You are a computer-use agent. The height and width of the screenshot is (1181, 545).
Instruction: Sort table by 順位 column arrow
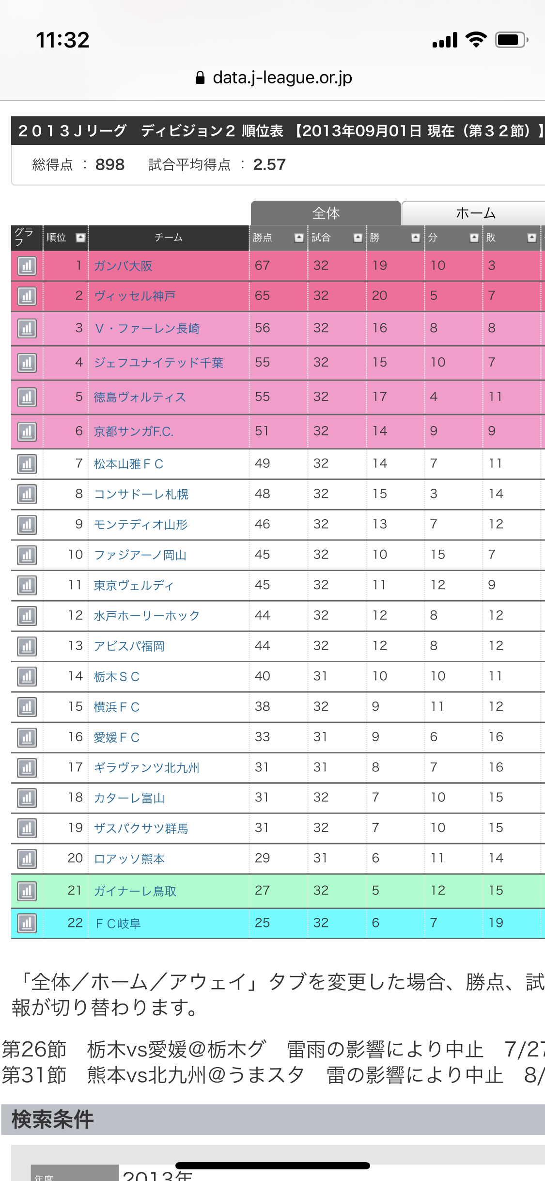tap(80, 238)
